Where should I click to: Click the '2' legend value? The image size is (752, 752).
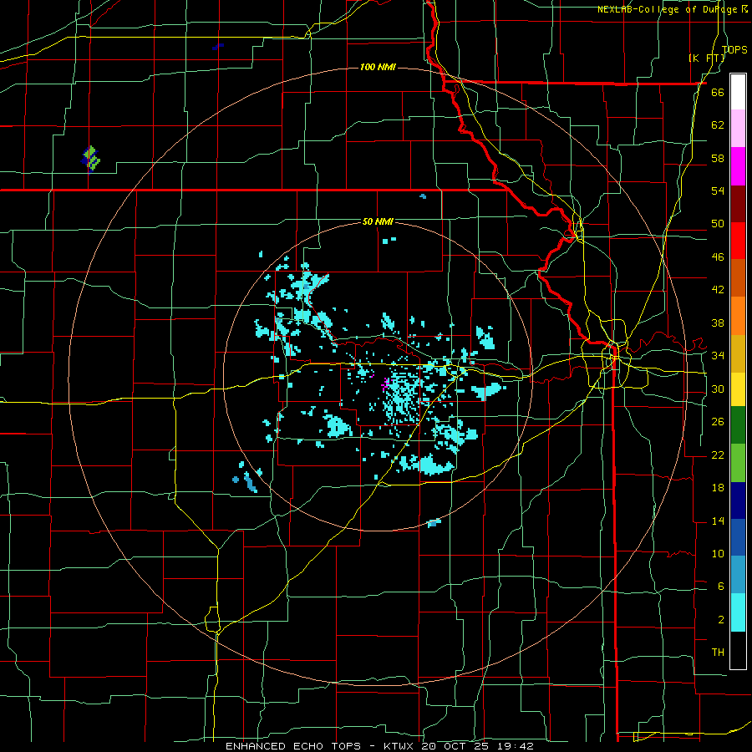[720, 620]
